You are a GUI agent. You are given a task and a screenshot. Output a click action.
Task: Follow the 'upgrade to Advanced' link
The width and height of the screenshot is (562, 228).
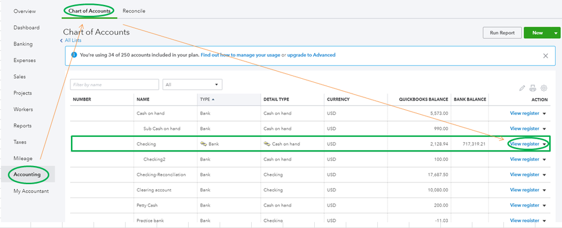coord(311,55)
